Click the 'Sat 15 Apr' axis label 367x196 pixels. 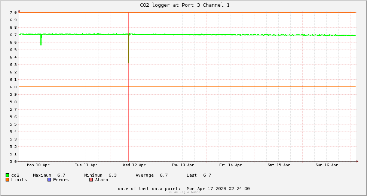click(279, 165)
